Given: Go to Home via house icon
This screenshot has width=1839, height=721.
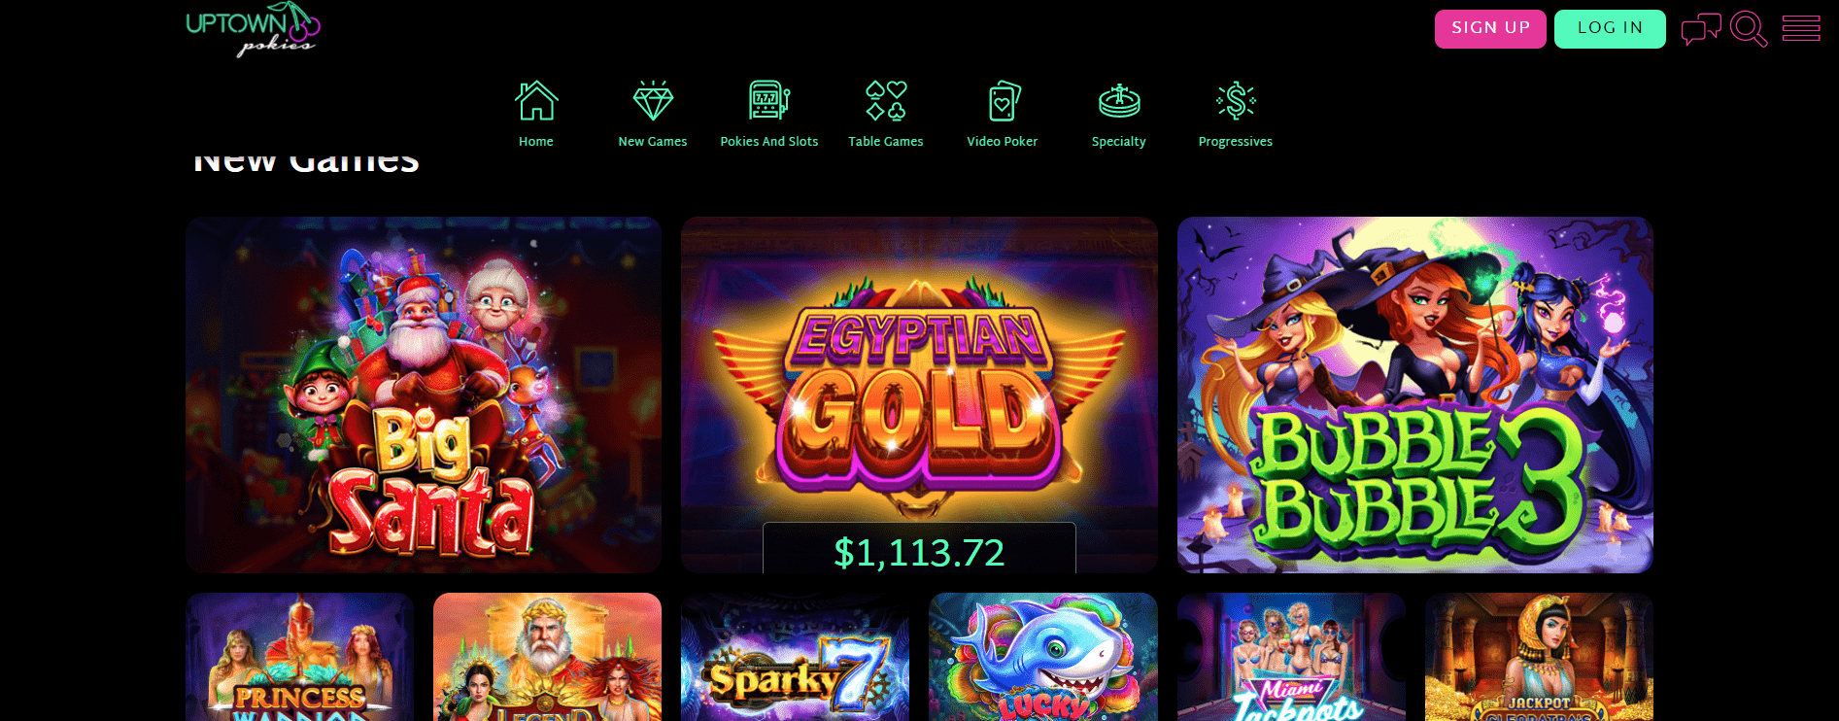Looking at the screenshot, I should click(x=536, y=100).
